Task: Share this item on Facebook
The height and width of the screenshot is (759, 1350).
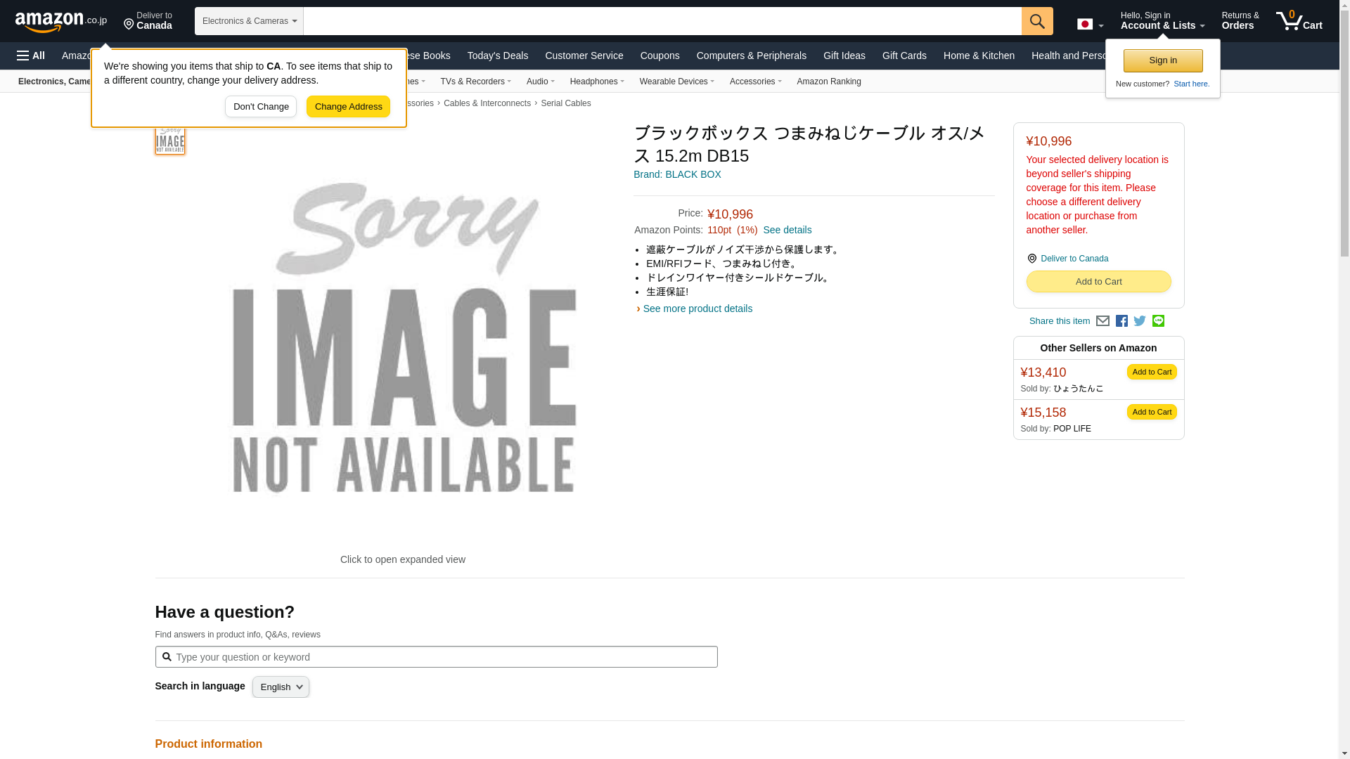Action: 1121,321
